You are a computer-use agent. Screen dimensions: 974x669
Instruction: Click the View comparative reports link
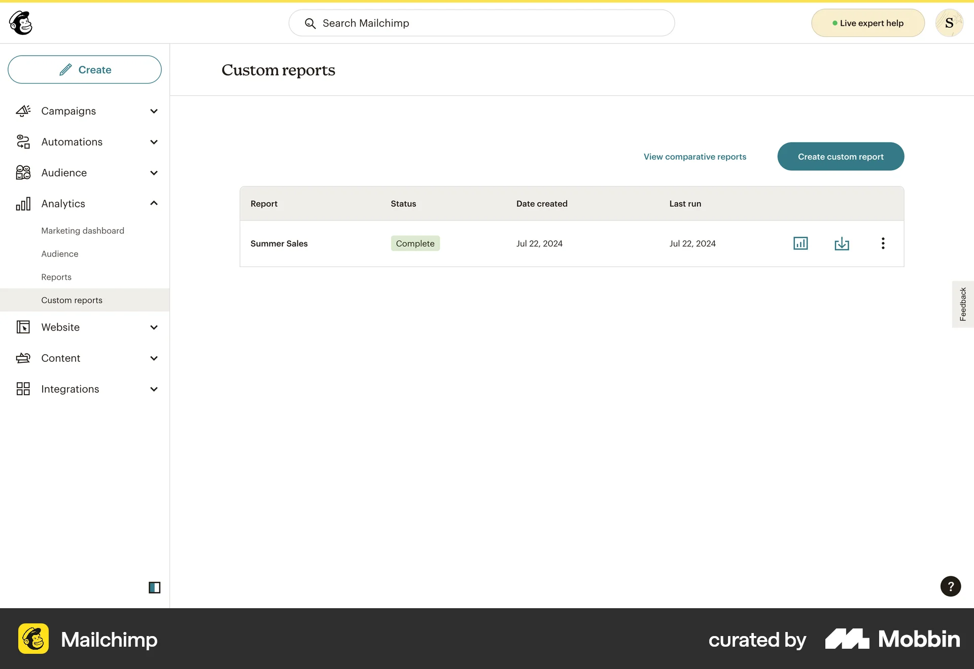[x=694, y=156]
